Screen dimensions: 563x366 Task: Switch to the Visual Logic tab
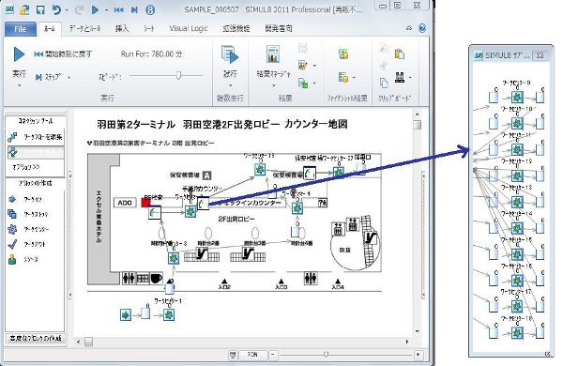tap(189, 28)
